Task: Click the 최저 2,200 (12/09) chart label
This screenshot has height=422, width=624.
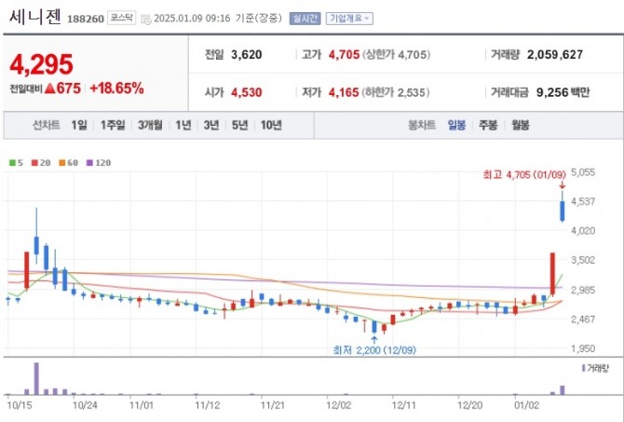Action: pyautogui.click(x=374, y=350)
